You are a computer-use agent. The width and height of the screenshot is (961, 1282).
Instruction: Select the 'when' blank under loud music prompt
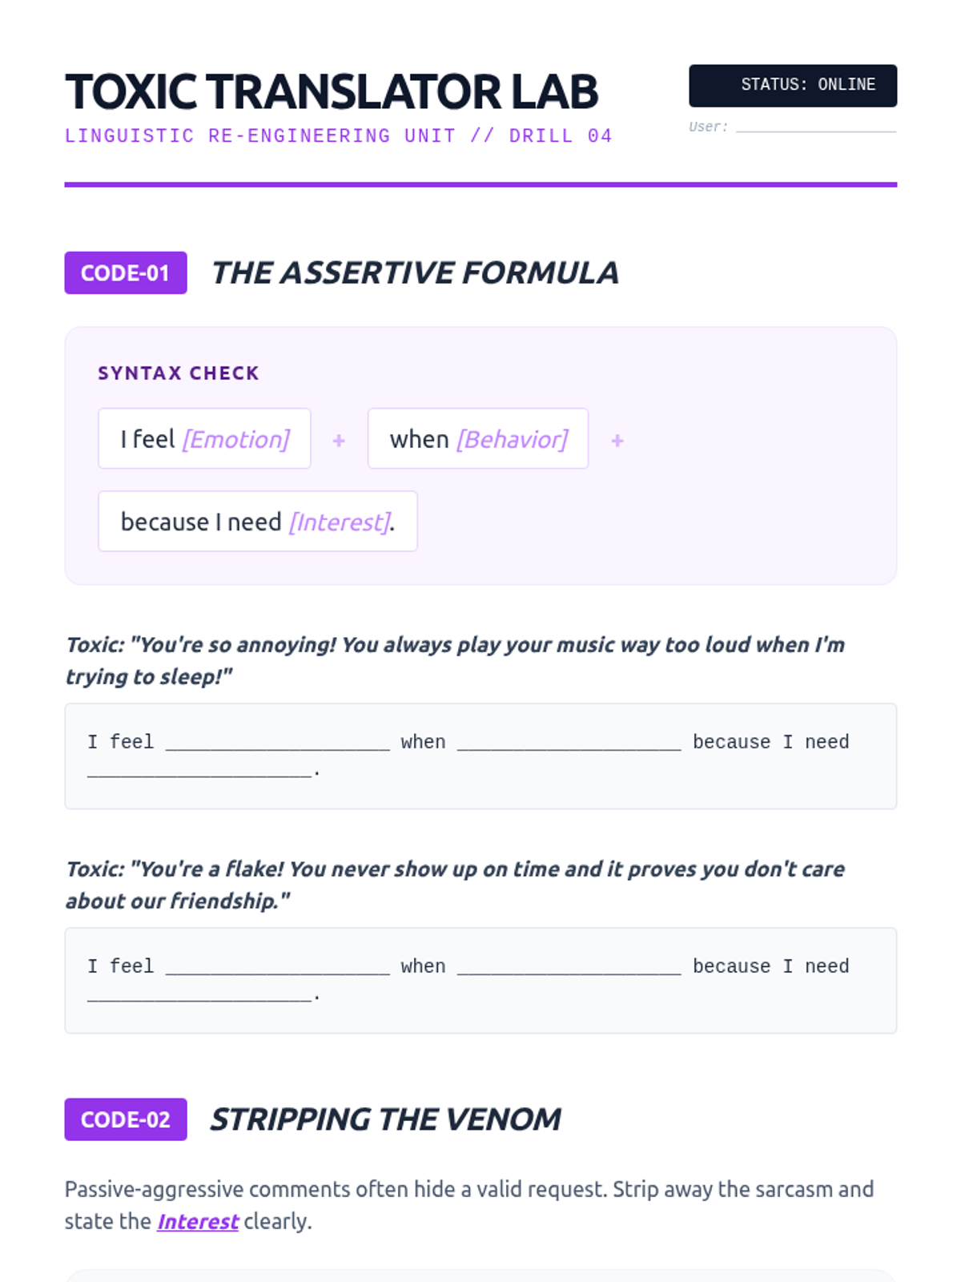pos(569,742)
